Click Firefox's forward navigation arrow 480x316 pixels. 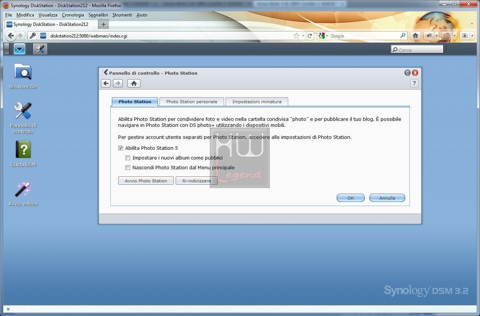(x=20, y=36)
